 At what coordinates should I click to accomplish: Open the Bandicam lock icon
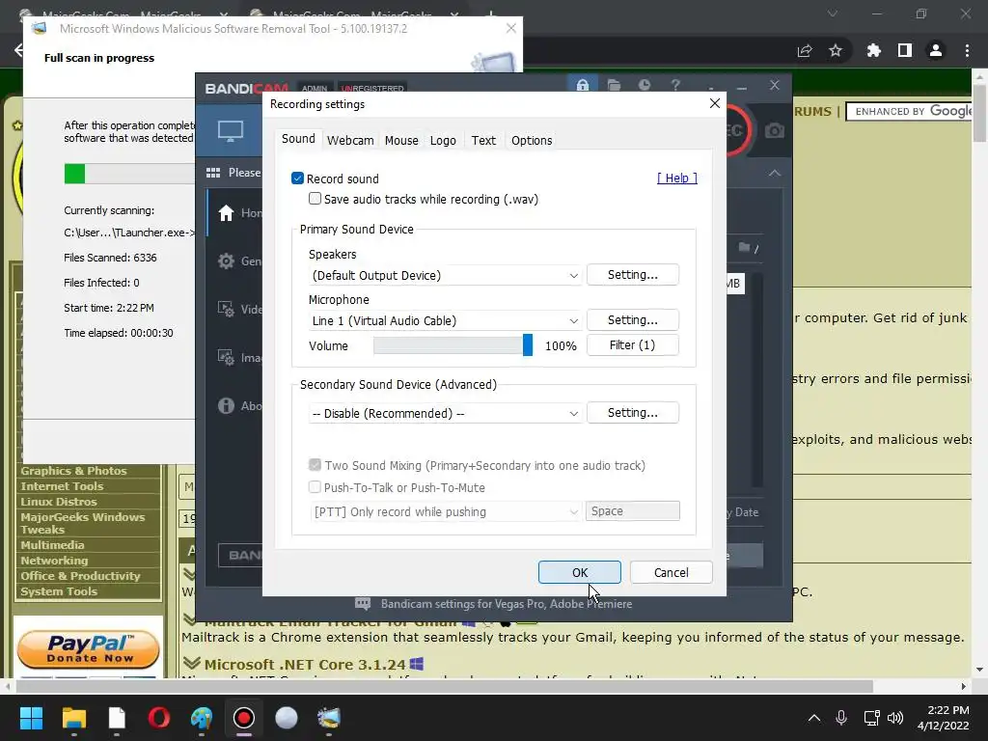582,85
